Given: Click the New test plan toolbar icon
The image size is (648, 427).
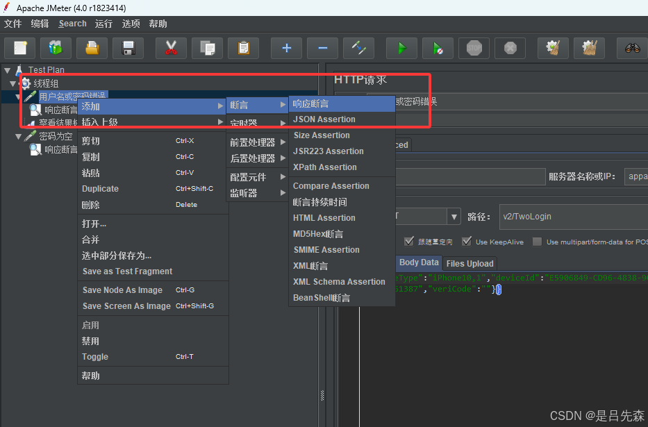Looking at the screenshot, I should pyautogui.click(x=20, y=48).
